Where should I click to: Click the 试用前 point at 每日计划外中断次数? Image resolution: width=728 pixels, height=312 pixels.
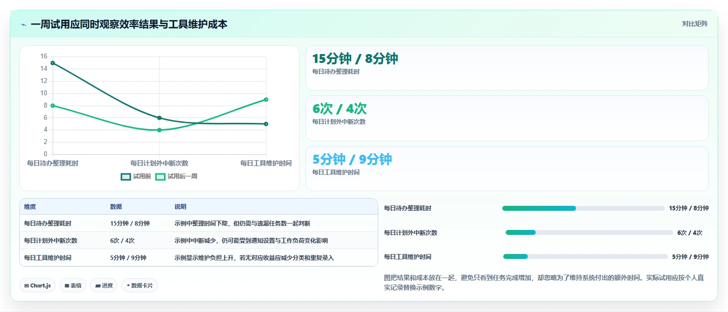coord(159,118)
